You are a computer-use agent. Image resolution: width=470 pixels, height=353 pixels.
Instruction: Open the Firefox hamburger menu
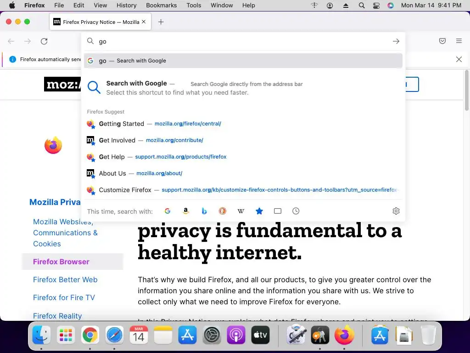(459, 41)
